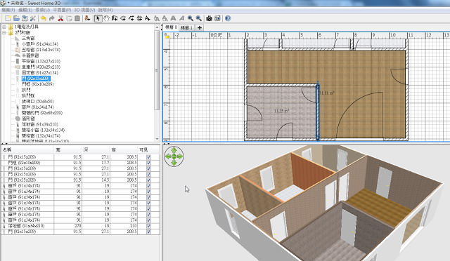Image resolution: width=450 pixels, height=261 pixels.
Task: Open preferences via the tools icon
Action: click(x=33, y=18)
